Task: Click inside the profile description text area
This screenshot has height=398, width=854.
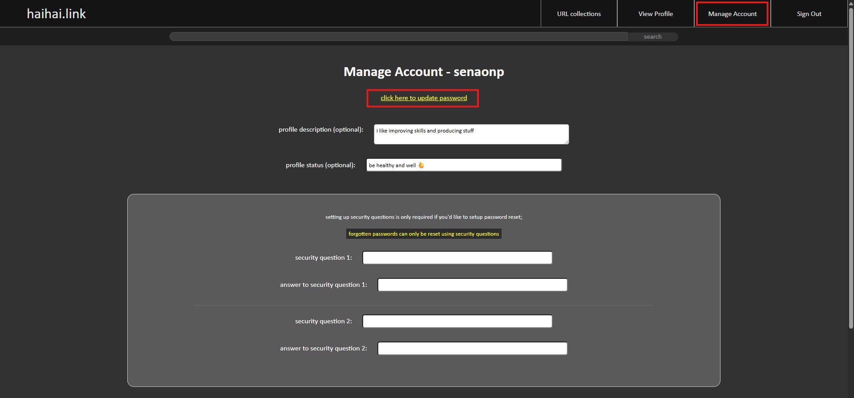Action: 471,134
